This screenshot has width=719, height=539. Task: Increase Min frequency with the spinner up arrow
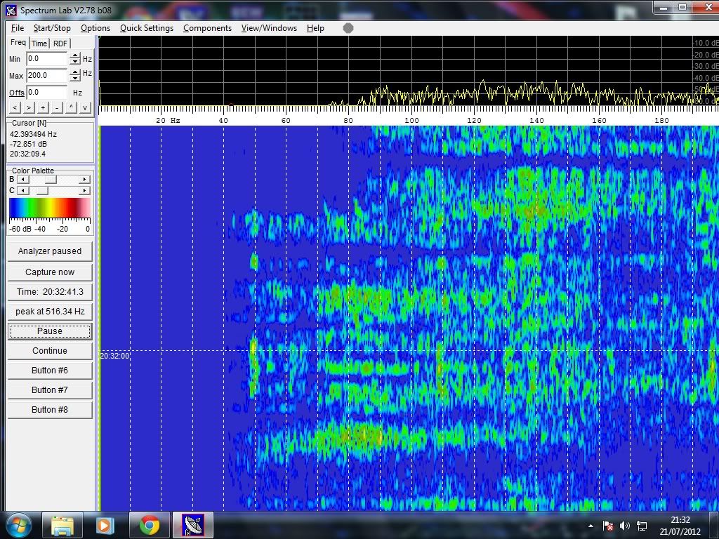click(x=75, y=55)
